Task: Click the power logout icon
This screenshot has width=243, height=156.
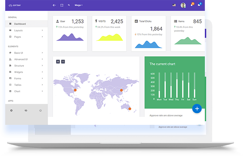Action: pyautogui.click(x=41, y=110)
